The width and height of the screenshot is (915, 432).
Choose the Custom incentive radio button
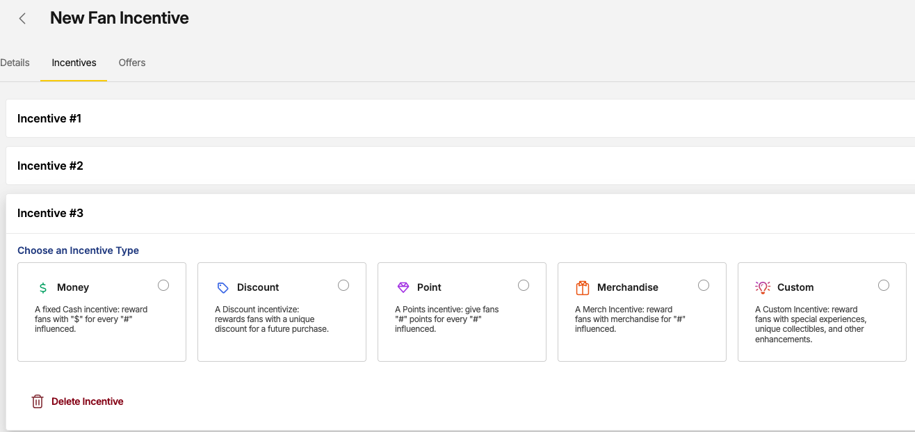[884, 285]
